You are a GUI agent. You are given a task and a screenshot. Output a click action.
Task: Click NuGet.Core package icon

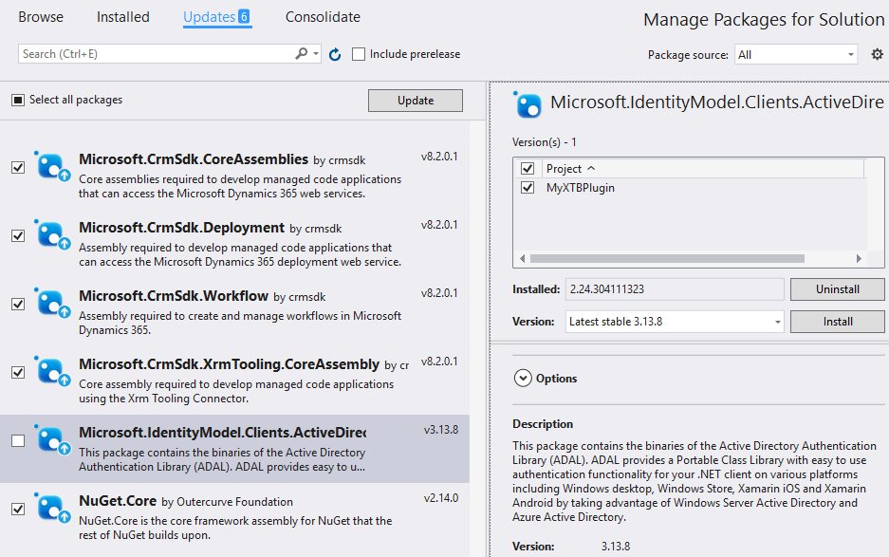pyautogui.click(x=53, y=509)
